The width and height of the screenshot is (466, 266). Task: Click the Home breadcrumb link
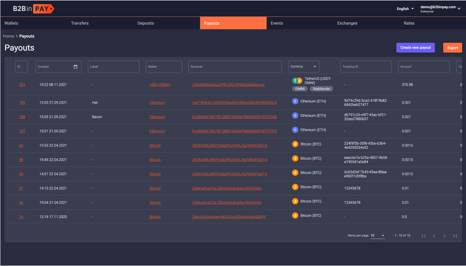click(9, 36)
